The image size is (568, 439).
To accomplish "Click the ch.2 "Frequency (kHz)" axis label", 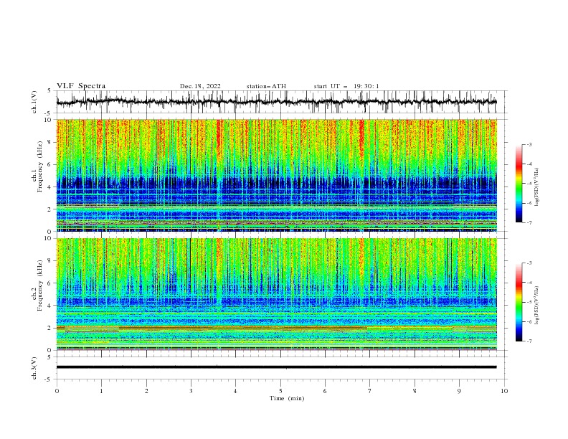I will click(x=40, y=285).
